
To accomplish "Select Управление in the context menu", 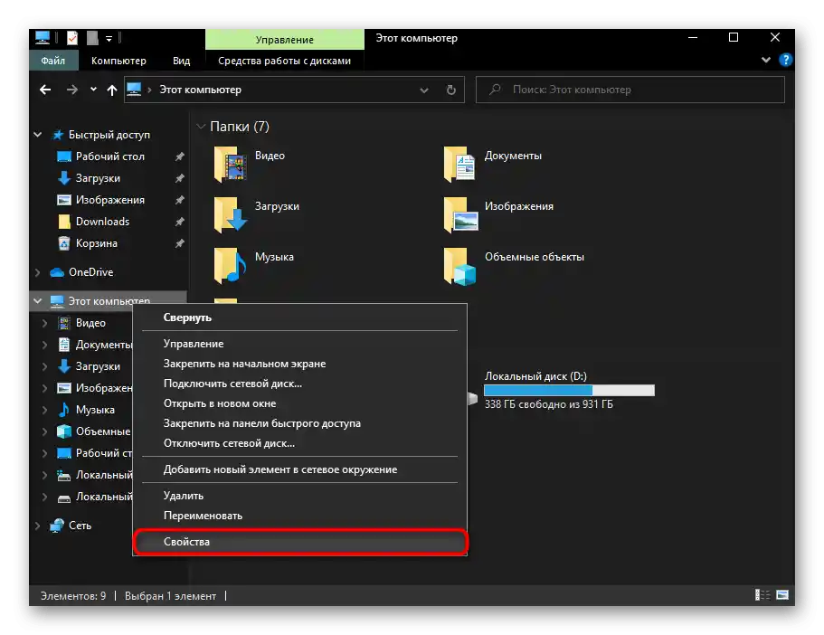I will pos(194,344).
